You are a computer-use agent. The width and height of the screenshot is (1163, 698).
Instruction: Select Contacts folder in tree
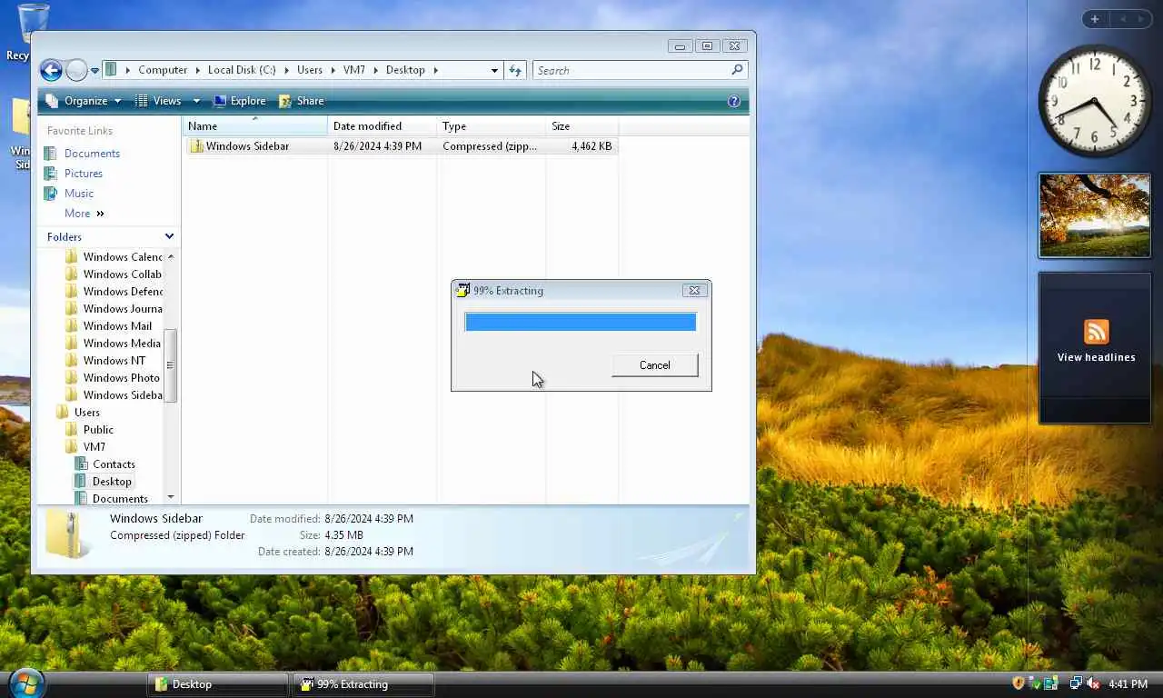[x=114, y=464]
